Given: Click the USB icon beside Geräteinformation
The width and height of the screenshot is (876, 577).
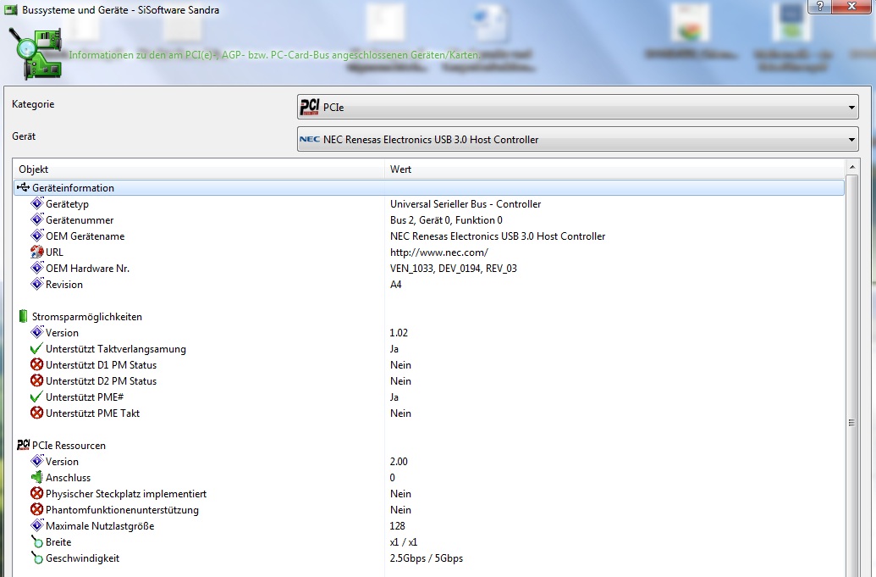Looking at the screenshot, I should pos(23,187).
